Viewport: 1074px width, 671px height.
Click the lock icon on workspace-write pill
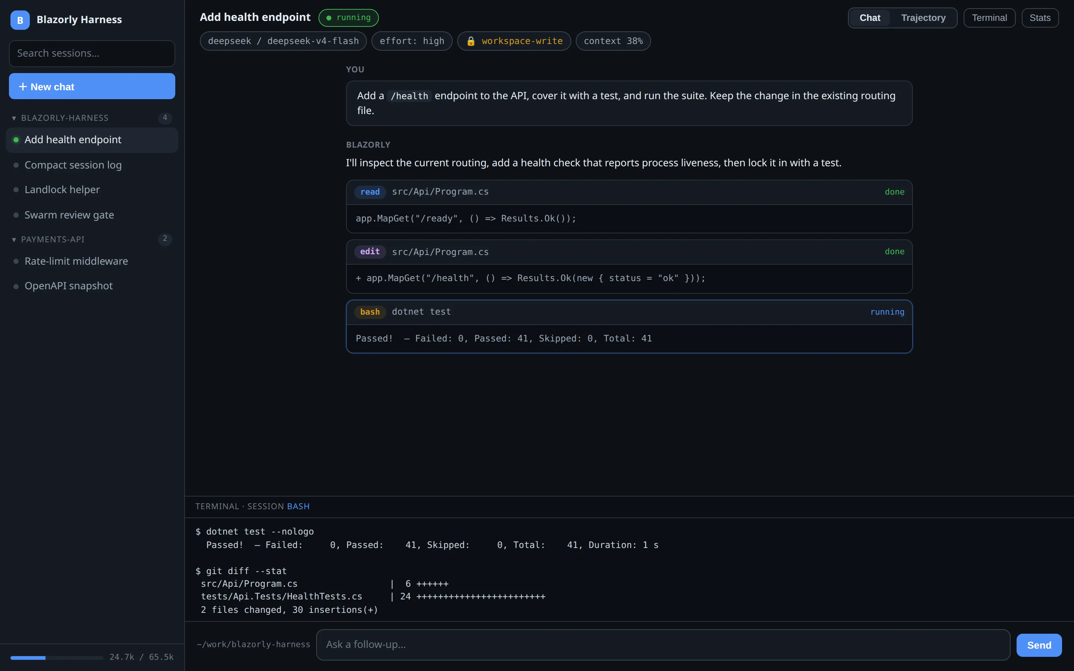click(471, 41)
